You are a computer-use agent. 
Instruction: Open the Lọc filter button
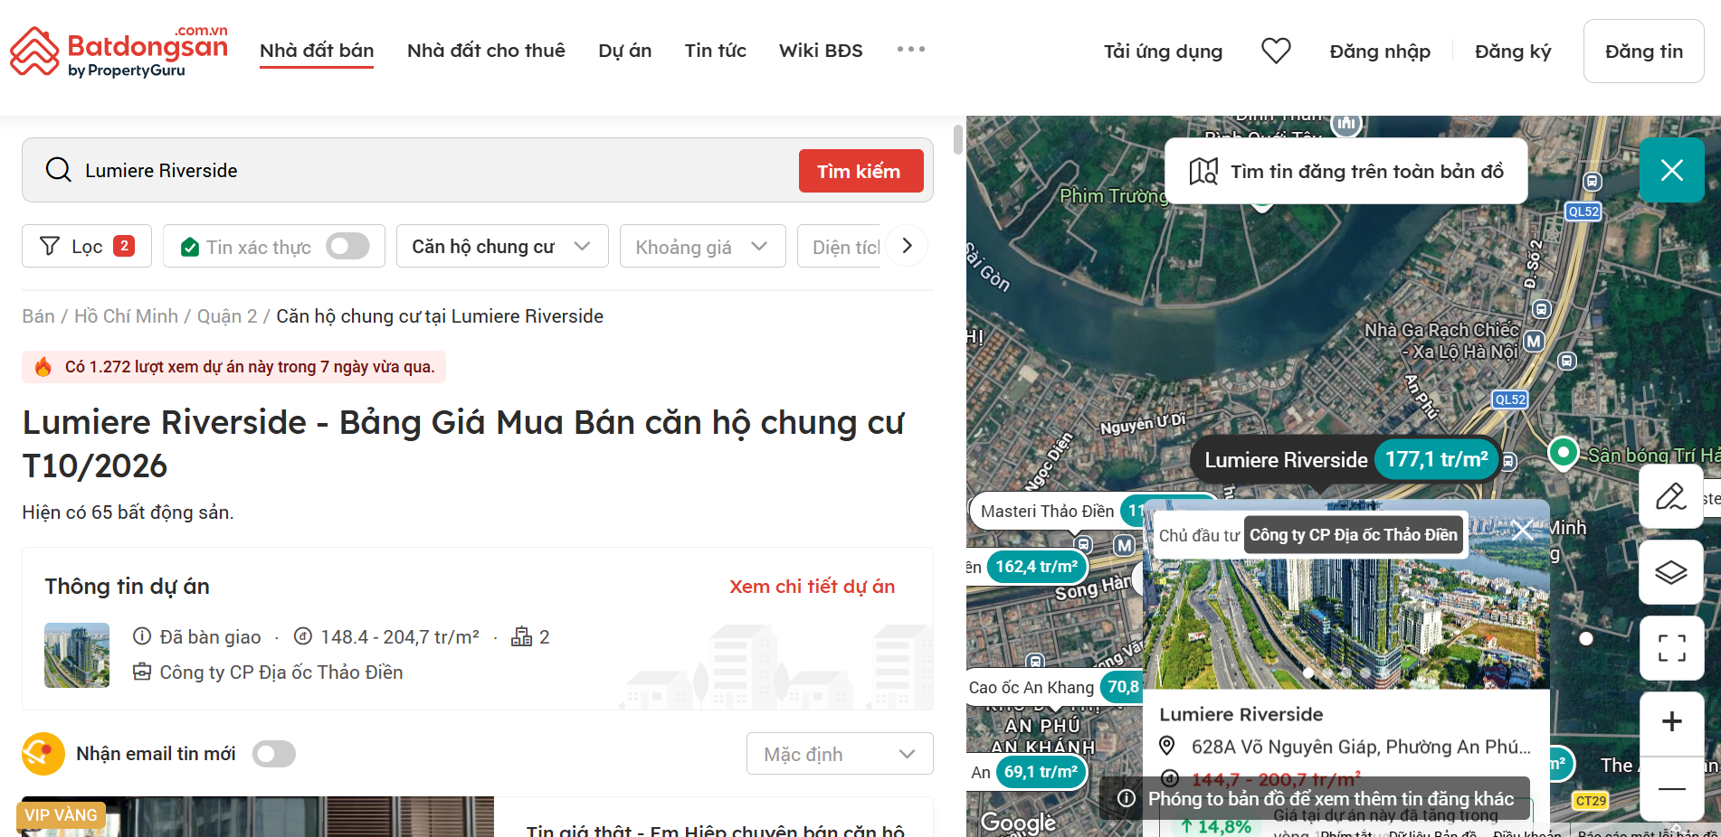tap(87, 246)
